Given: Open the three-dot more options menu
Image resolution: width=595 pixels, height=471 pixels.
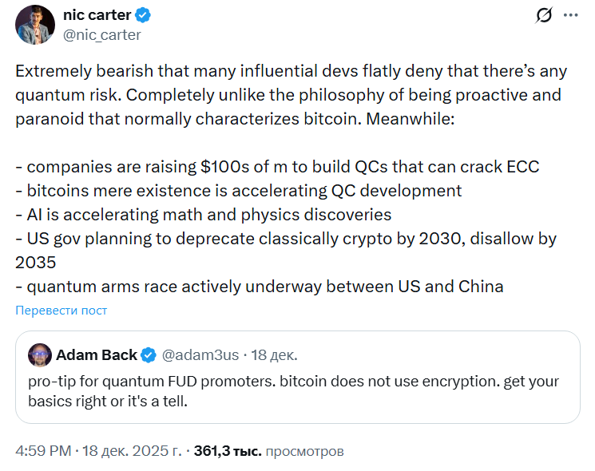Looking at the screenshot, I should [571, 15].
